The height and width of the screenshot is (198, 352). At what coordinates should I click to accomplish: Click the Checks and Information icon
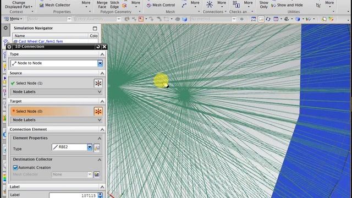pyautogui.click(x=236, y=4)
